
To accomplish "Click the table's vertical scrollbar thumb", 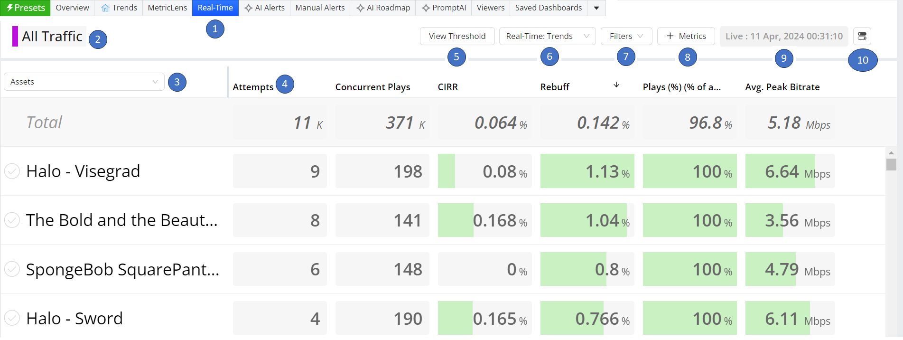I will coord(891,164).
